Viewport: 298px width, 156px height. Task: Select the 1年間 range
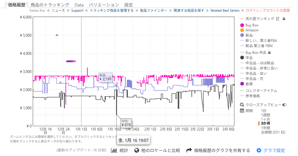(266, 128)
